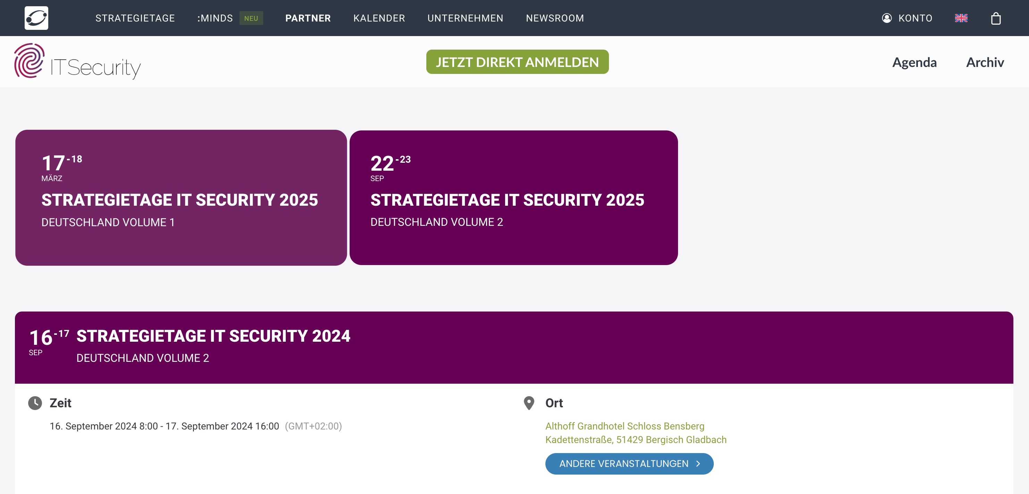Open the KONTO account link

pyautogui.click(x=915, y=18)
